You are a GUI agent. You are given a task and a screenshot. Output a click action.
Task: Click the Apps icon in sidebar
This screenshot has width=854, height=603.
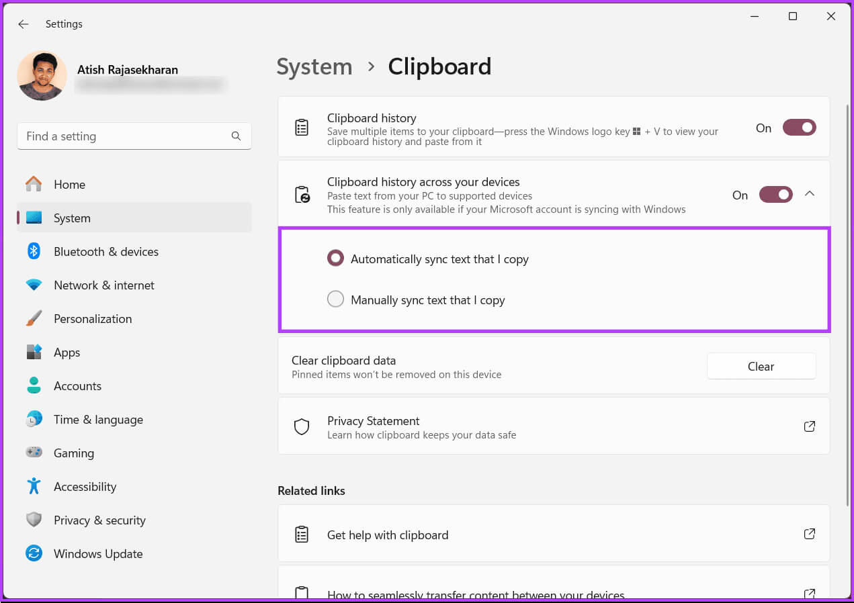click(x=34, y=352)
